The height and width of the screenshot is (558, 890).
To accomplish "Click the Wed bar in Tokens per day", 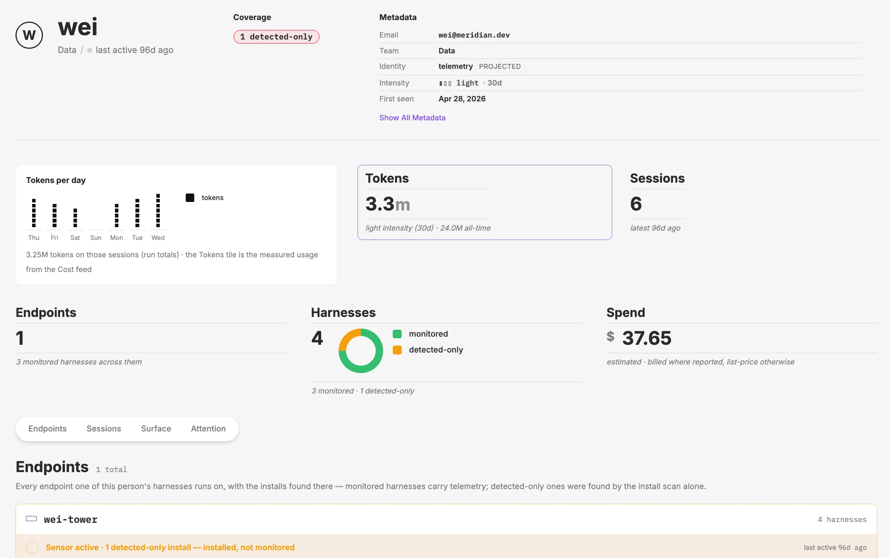I will (158, 211).
